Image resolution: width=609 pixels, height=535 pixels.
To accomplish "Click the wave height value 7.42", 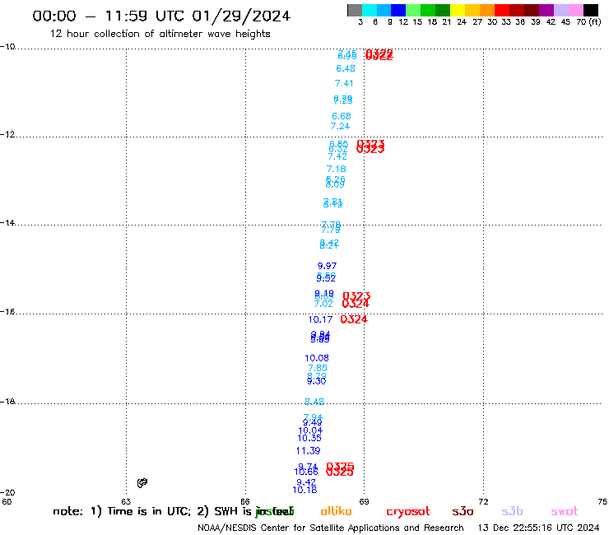I will click(337, 156).
